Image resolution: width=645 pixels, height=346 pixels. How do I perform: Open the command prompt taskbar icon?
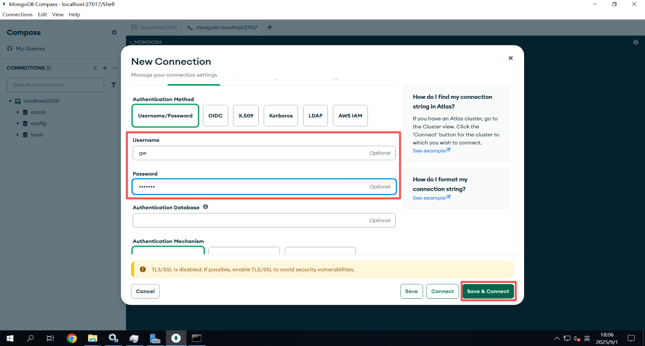pos(197,338)
